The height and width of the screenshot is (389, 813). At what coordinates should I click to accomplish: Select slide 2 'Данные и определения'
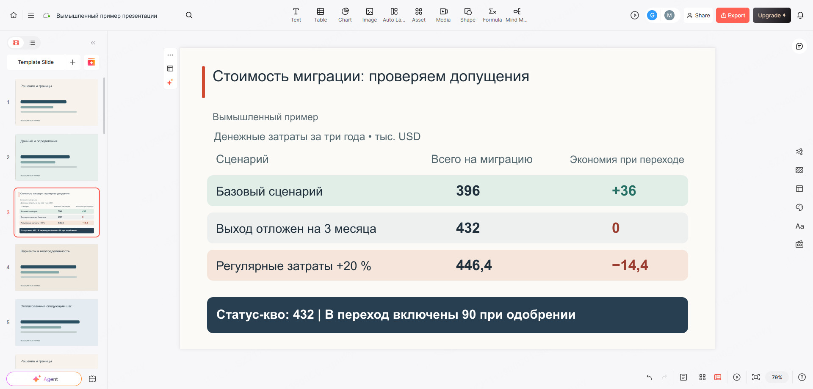(x=57, y=157)
